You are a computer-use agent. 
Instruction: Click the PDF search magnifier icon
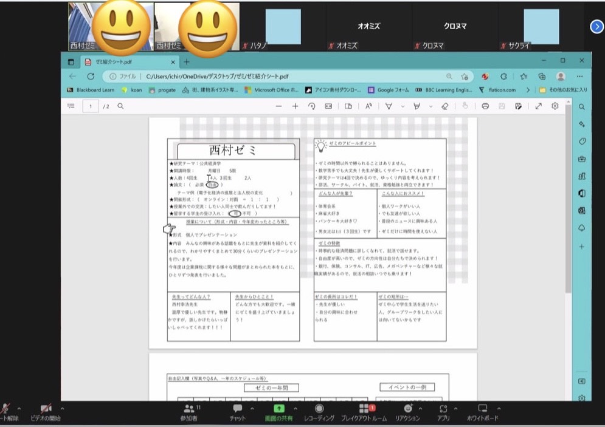(x=120, y=106)
